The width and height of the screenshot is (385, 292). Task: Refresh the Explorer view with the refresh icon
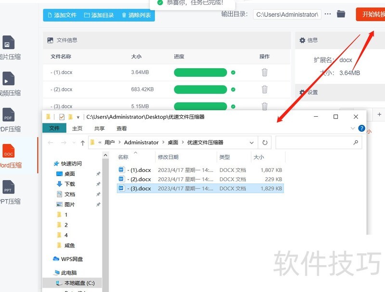pos(265,142)
